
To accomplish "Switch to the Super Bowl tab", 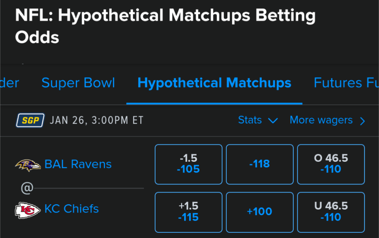I will click(78, 83).
